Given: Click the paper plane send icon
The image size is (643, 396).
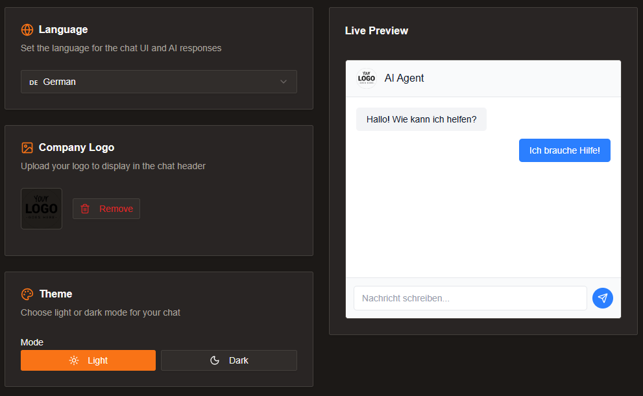Looking at the screenshot, I should click(x=603, y=298).
